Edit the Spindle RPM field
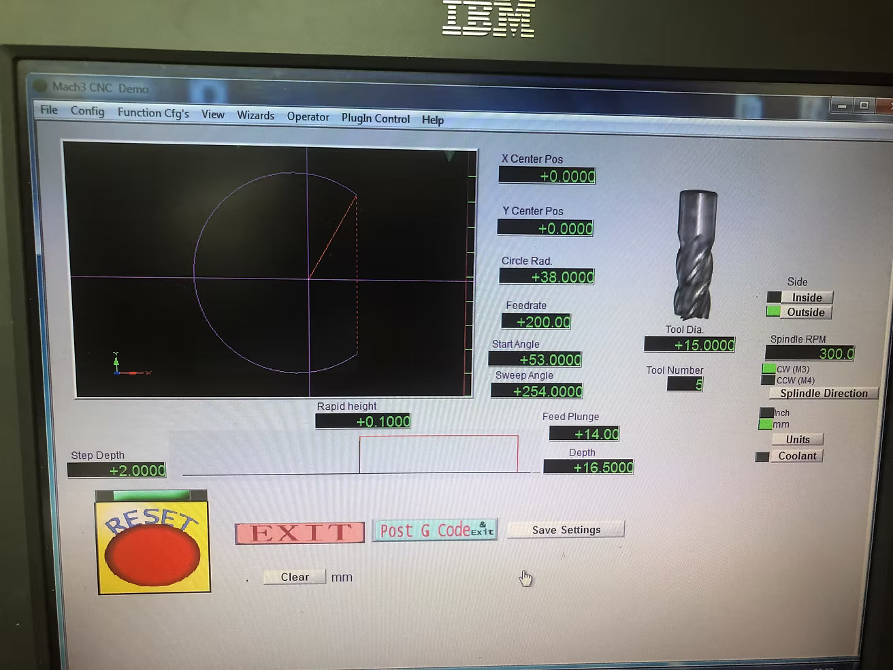The image size is (893, 670). (810, 353)
